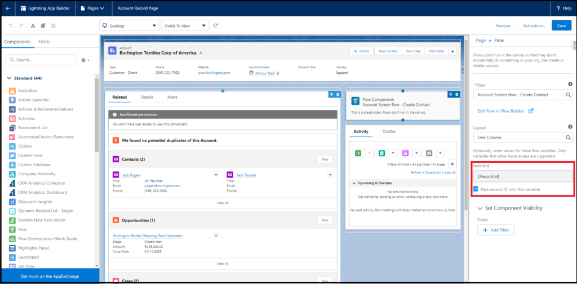Open the Help menu

tap(563, 8)
